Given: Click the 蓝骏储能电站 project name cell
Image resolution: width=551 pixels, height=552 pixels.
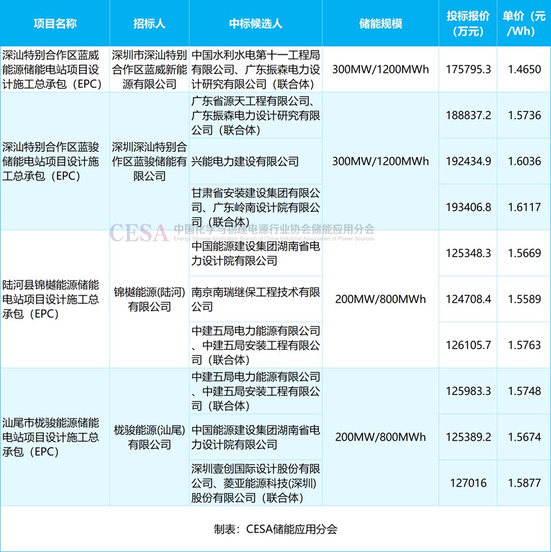Looking at the screenshot, I should [x=55, y=161].
